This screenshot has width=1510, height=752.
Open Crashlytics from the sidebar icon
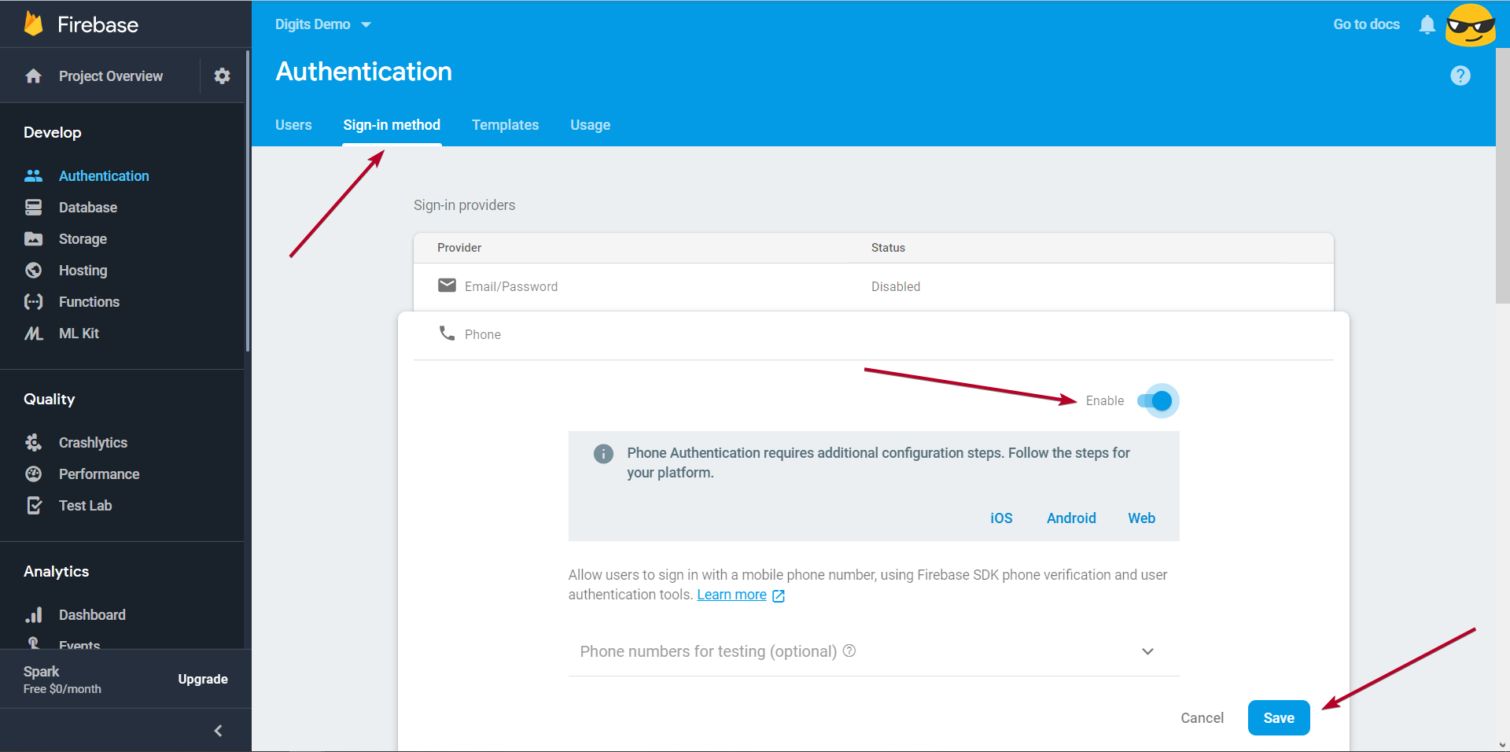tap(34, 443)
